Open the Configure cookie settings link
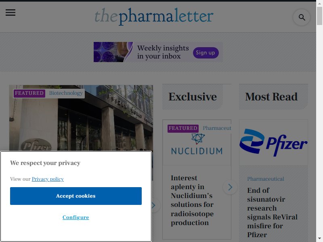 (x=76, y=217)
